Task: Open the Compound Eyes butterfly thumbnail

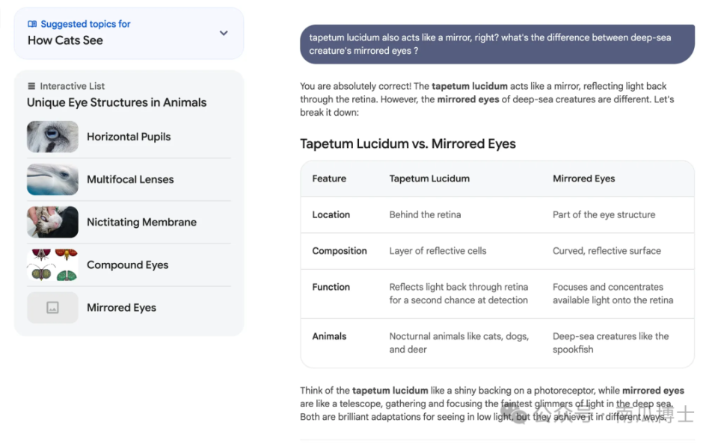Action: point(52,264)
